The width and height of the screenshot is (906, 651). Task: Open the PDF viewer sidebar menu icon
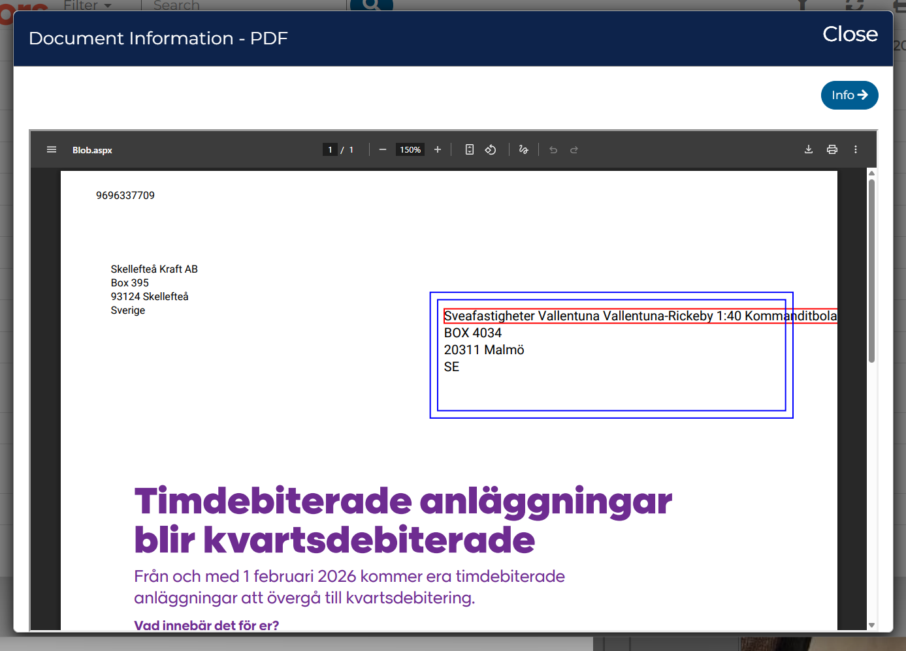tap(52, 149)
